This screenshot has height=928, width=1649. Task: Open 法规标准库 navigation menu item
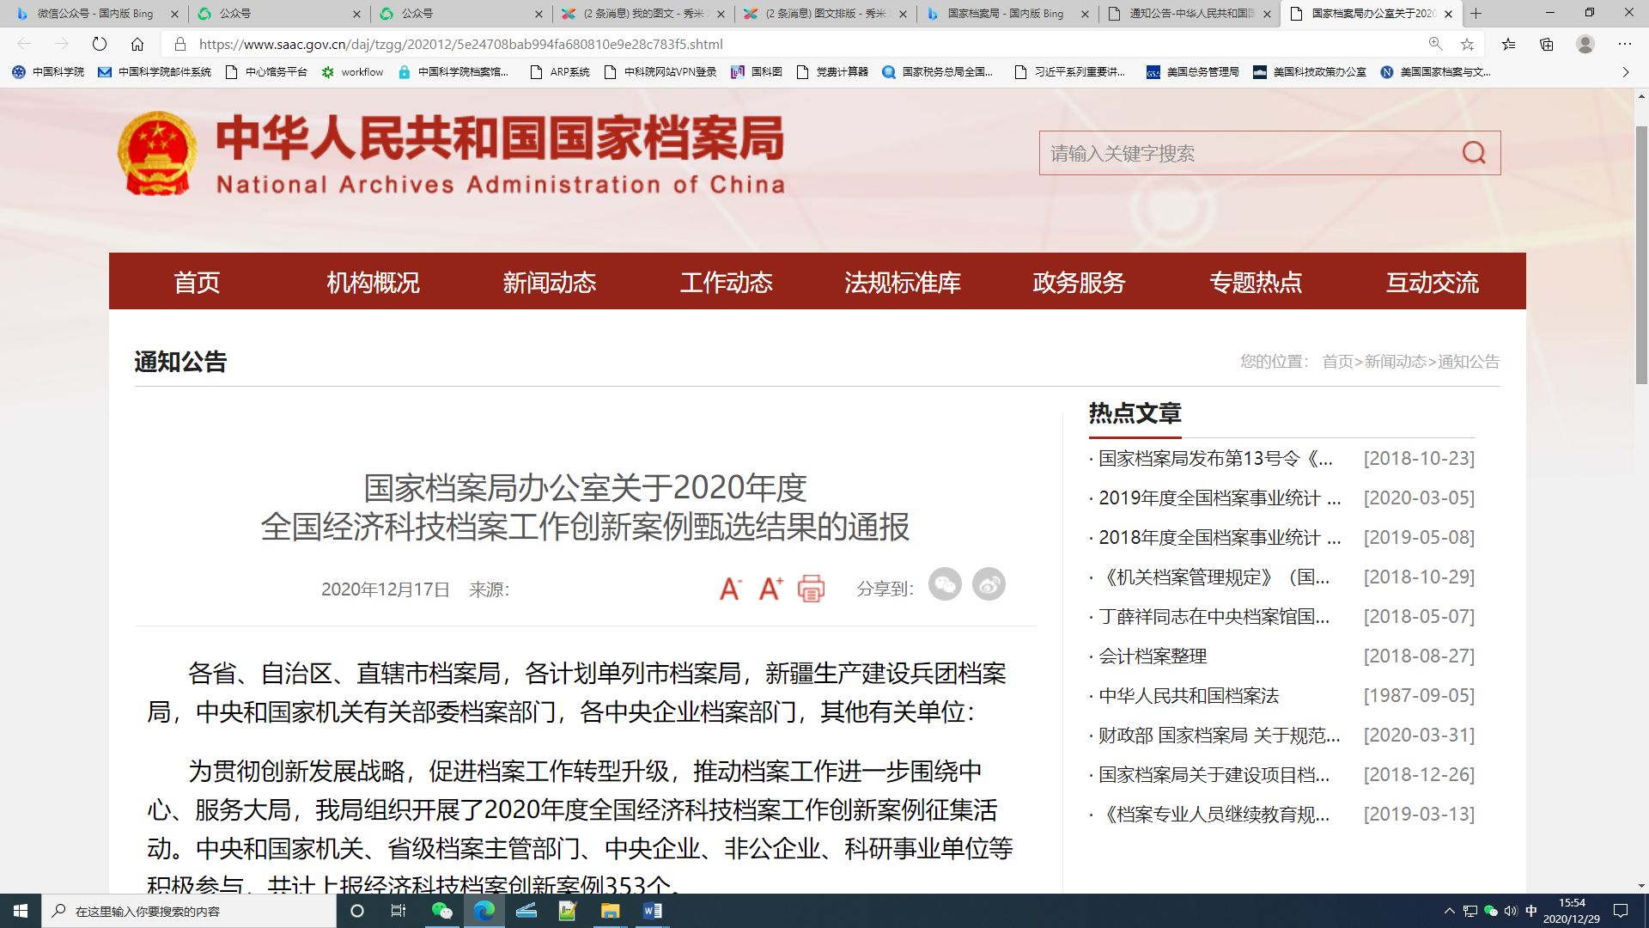(x=902, y=282)
